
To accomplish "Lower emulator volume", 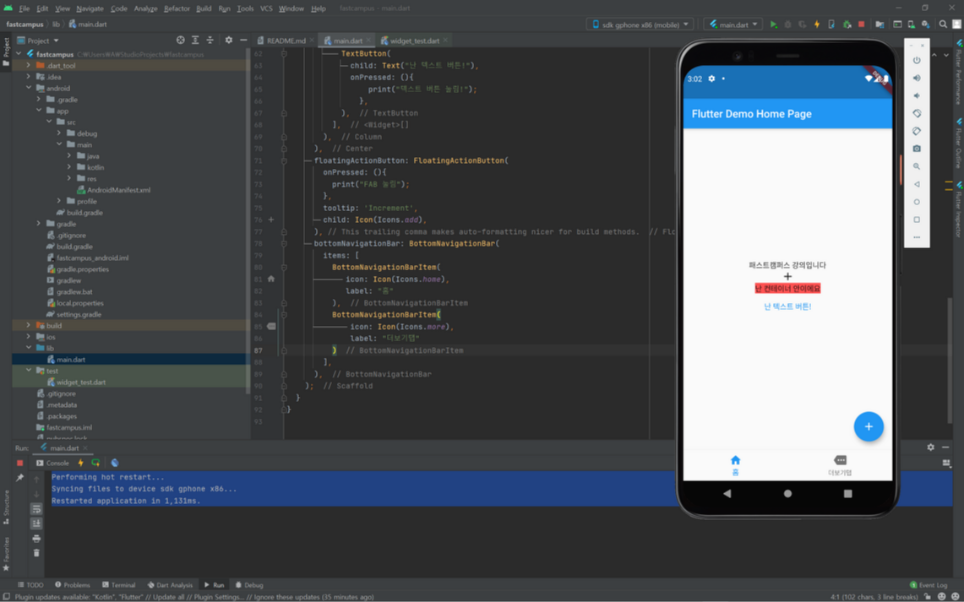I will pyautogui.click(x=917, y=95).
